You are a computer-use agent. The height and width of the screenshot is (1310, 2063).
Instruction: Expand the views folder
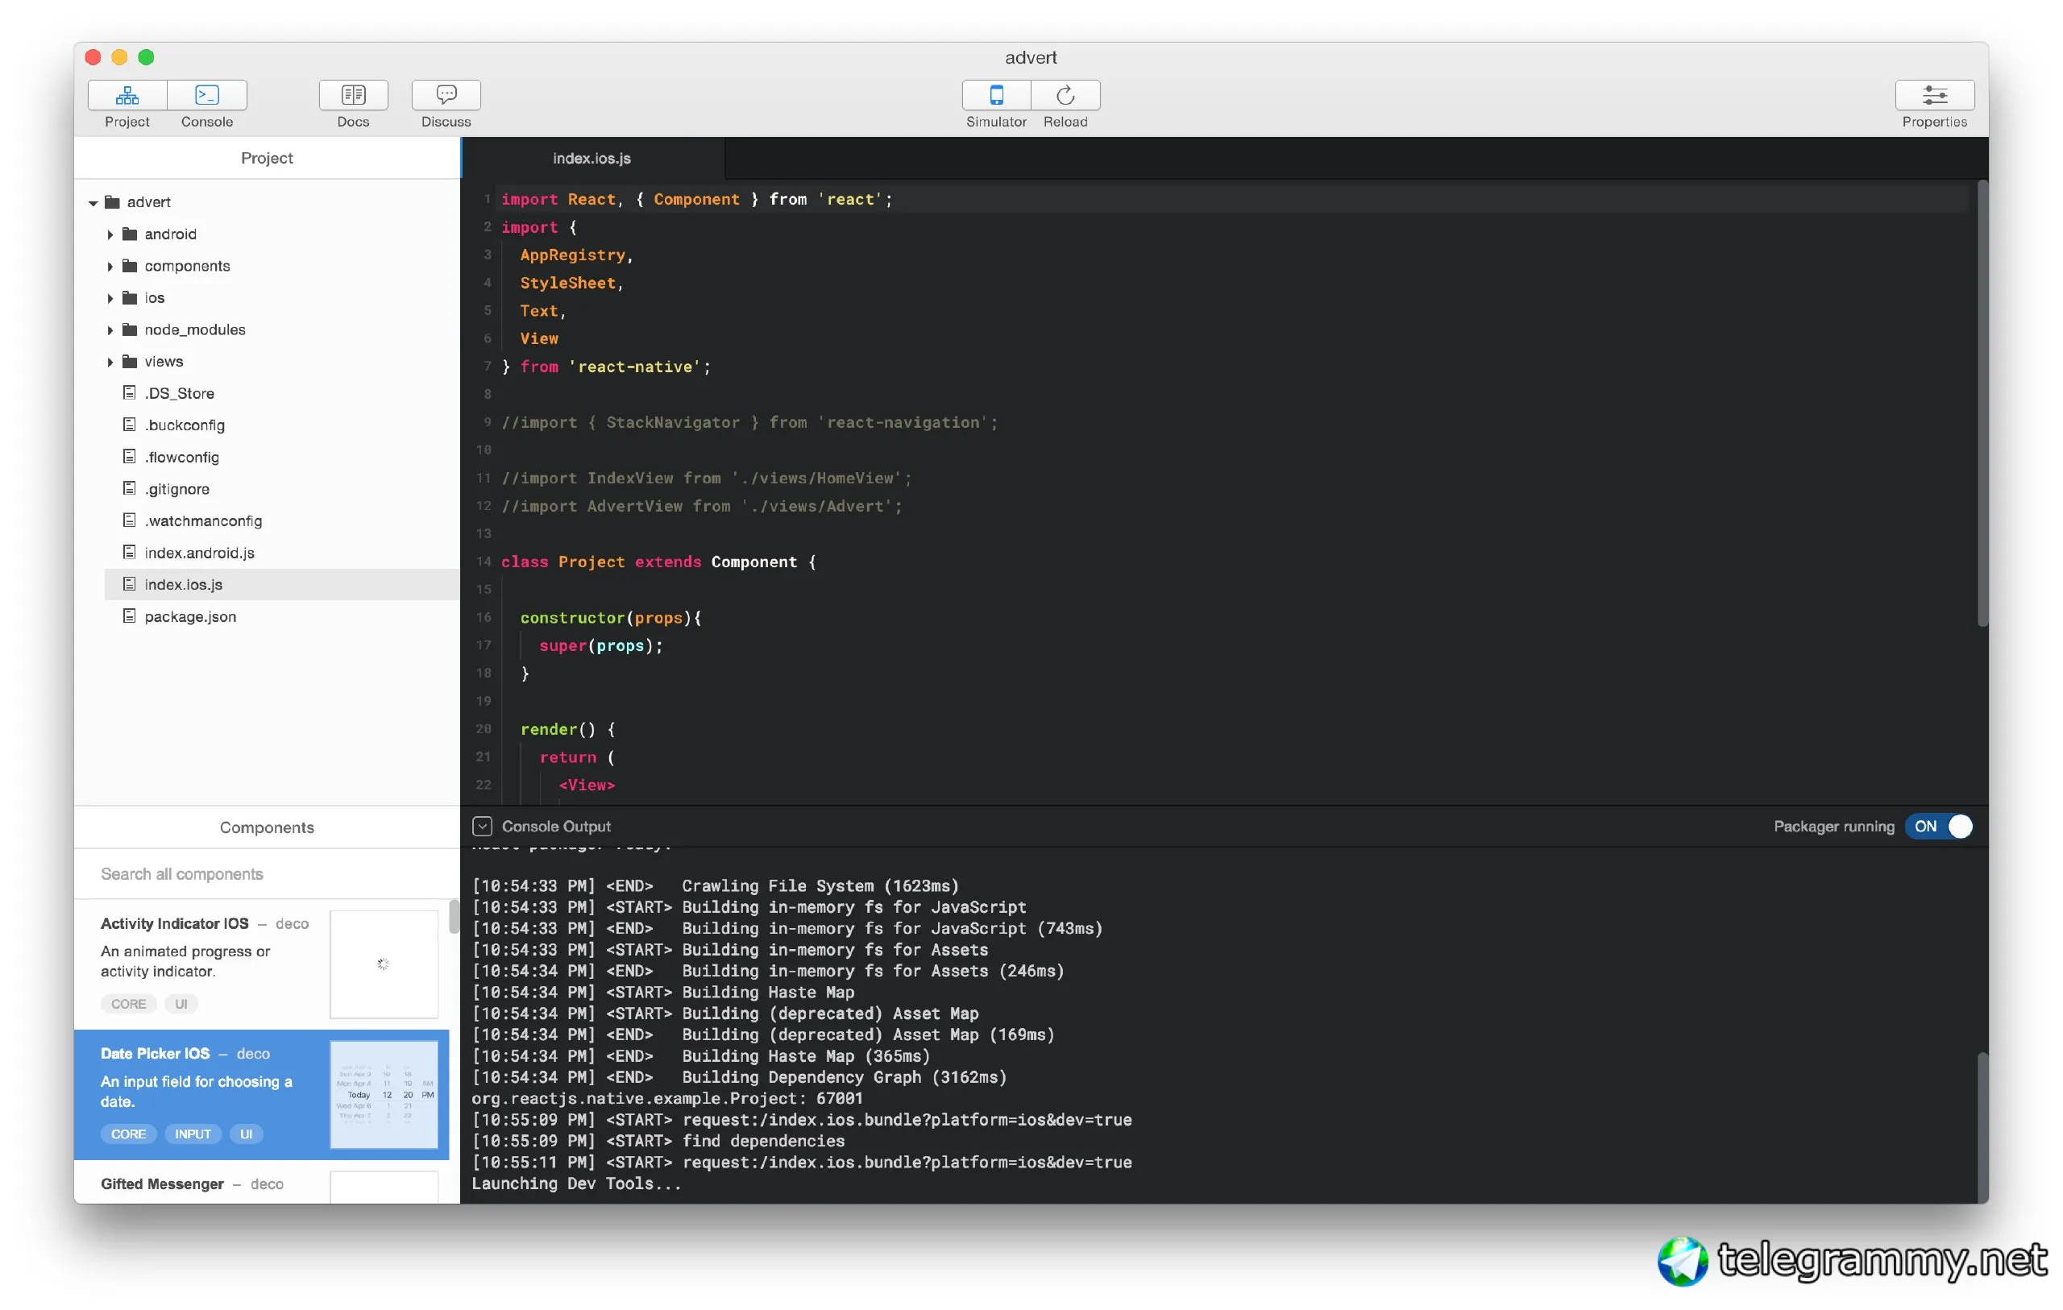[x=110, y=362]
